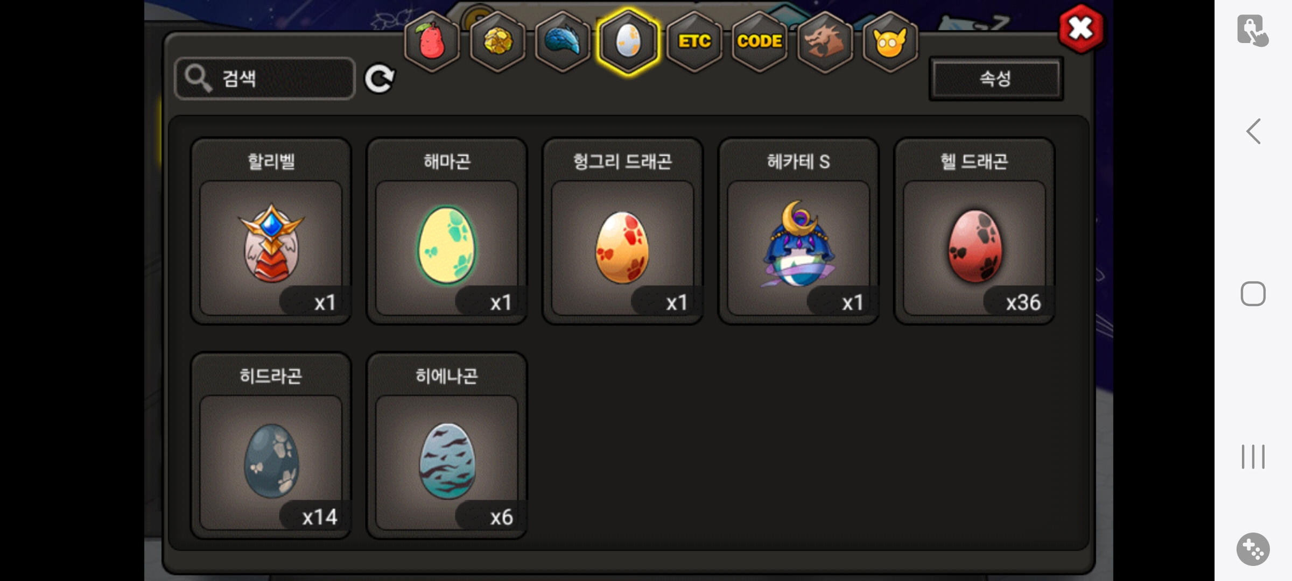Click the 속성 attribute button

[996, 79]
